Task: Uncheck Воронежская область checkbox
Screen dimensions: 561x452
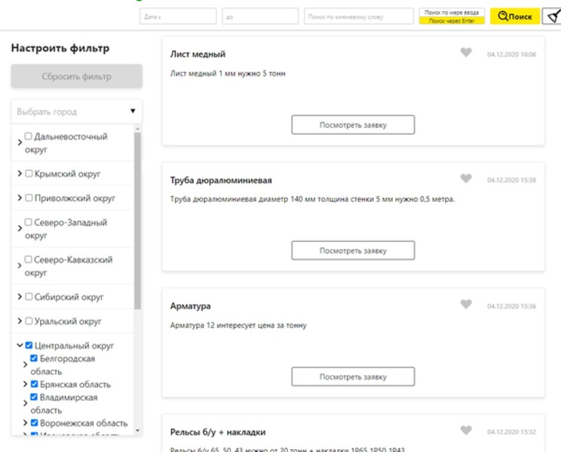Action: tap(35, 423)
